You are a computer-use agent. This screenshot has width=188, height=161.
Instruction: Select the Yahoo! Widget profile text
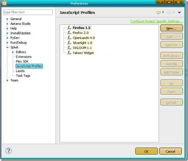tap(83, 53)
